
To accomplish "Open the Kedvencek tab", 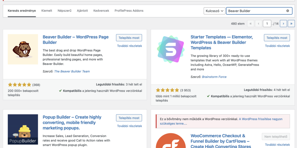I will (101, 11).
